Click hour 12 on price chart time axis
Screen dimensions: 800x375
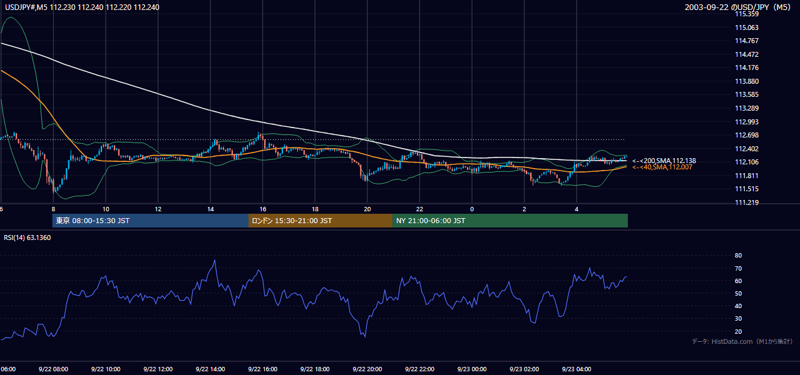pyautogui.click(x=158, y=209)
